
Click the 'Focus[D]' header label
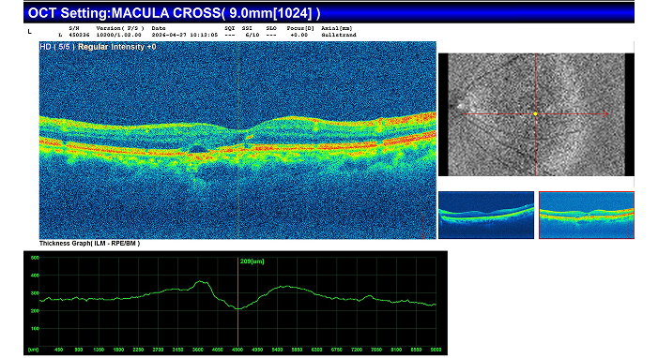pyautogui.click(x=300, y=28)
